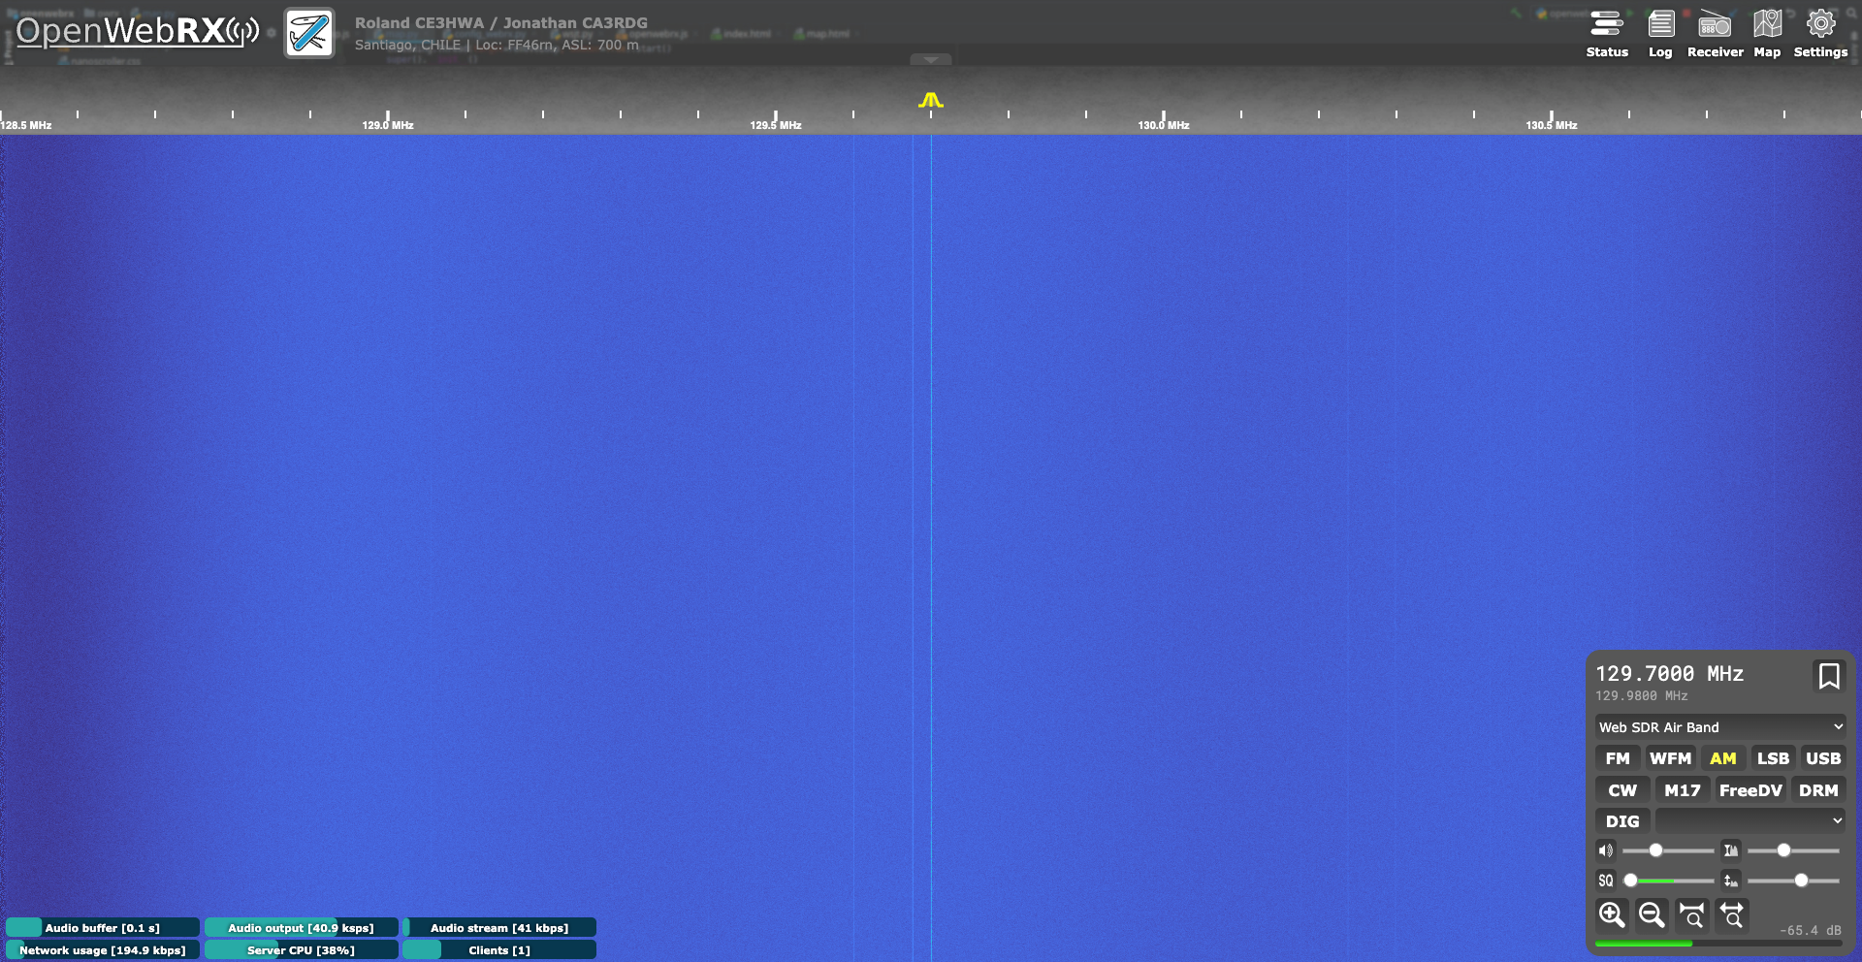Viewport: 1862px width, 962px height.
Task: Toggle the Receiver panel visibility
Action: (x=1715, y=33)
